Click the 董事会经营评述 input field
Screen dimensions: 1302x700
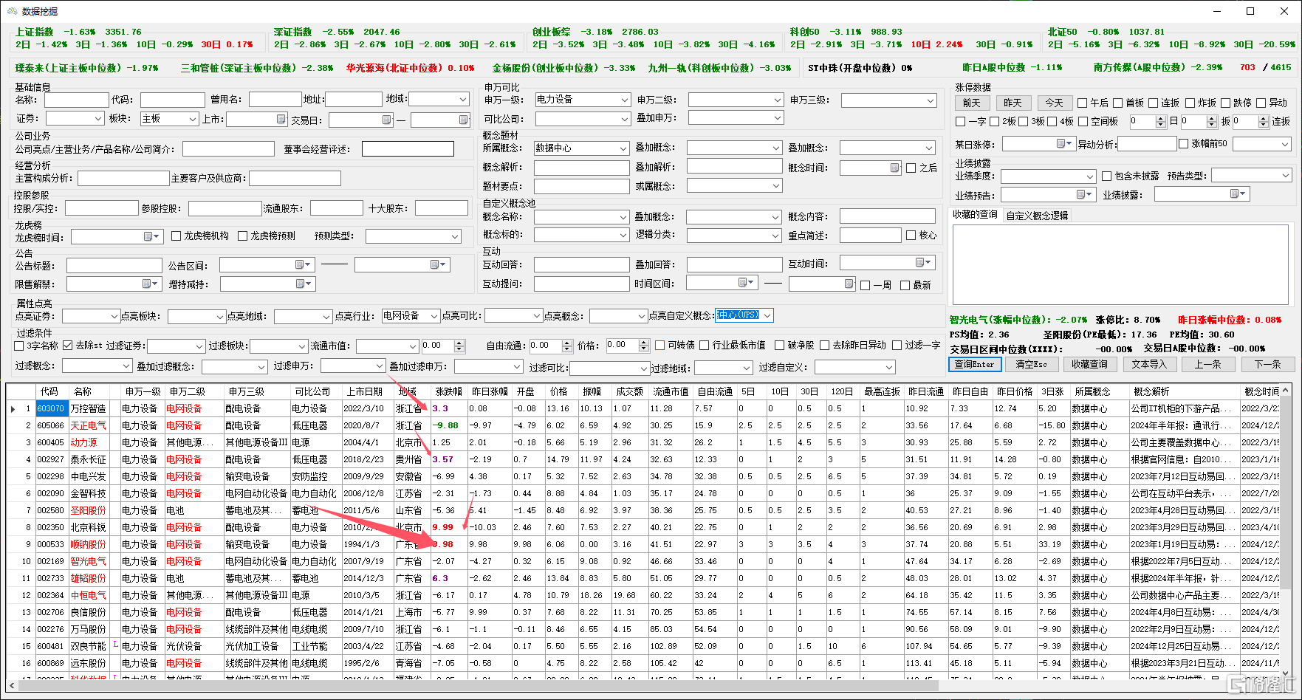pyautogui.click(x=408, y=149)
